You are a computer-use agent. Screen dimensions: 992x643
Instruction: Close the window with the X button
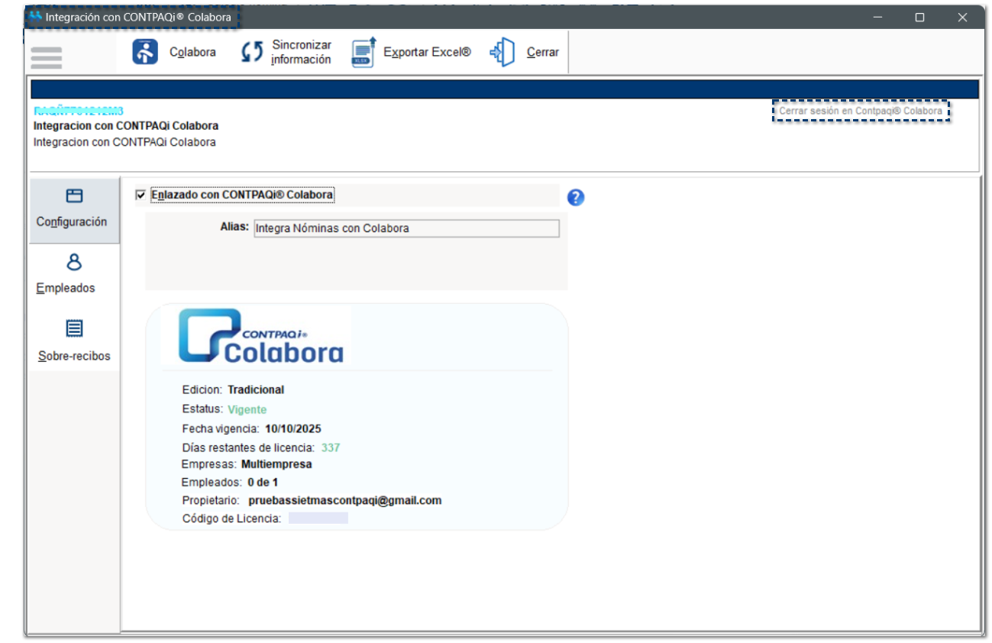tap(962, 17)
